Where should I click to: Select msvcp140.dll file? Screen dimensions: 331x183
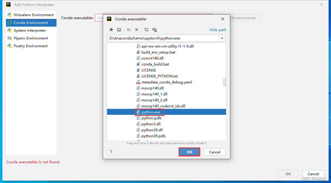click(152, 88)
